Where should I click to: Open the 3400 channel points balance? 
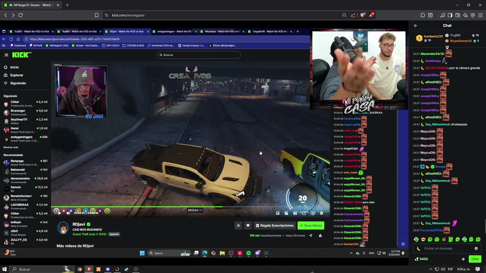421,259
